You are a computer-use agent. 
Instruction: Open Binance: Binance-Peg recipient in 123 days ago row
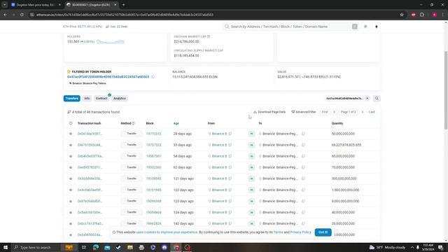[280, 201]
